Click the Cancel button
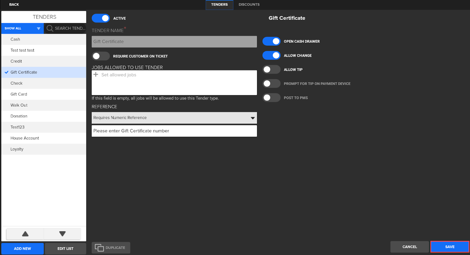 coord(409,247)
